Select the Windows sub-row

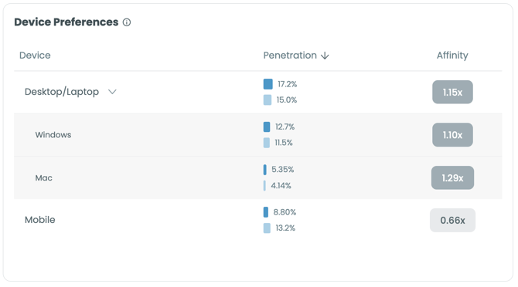[258, 135]
